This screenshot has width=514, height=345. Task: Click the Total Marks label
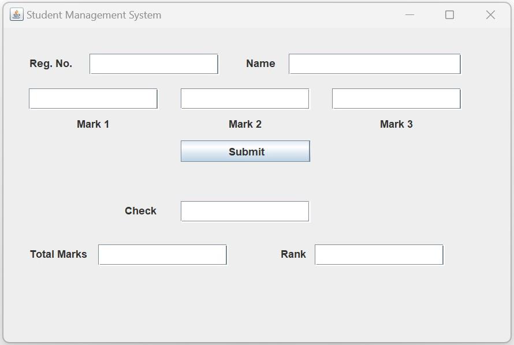tap(58, 254)
